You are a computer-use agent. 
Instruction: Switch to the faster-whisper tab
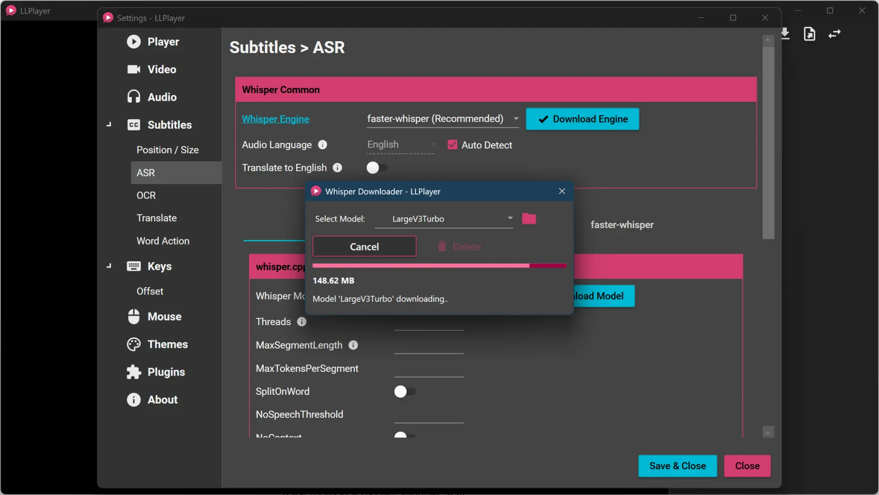pos(622,225)
